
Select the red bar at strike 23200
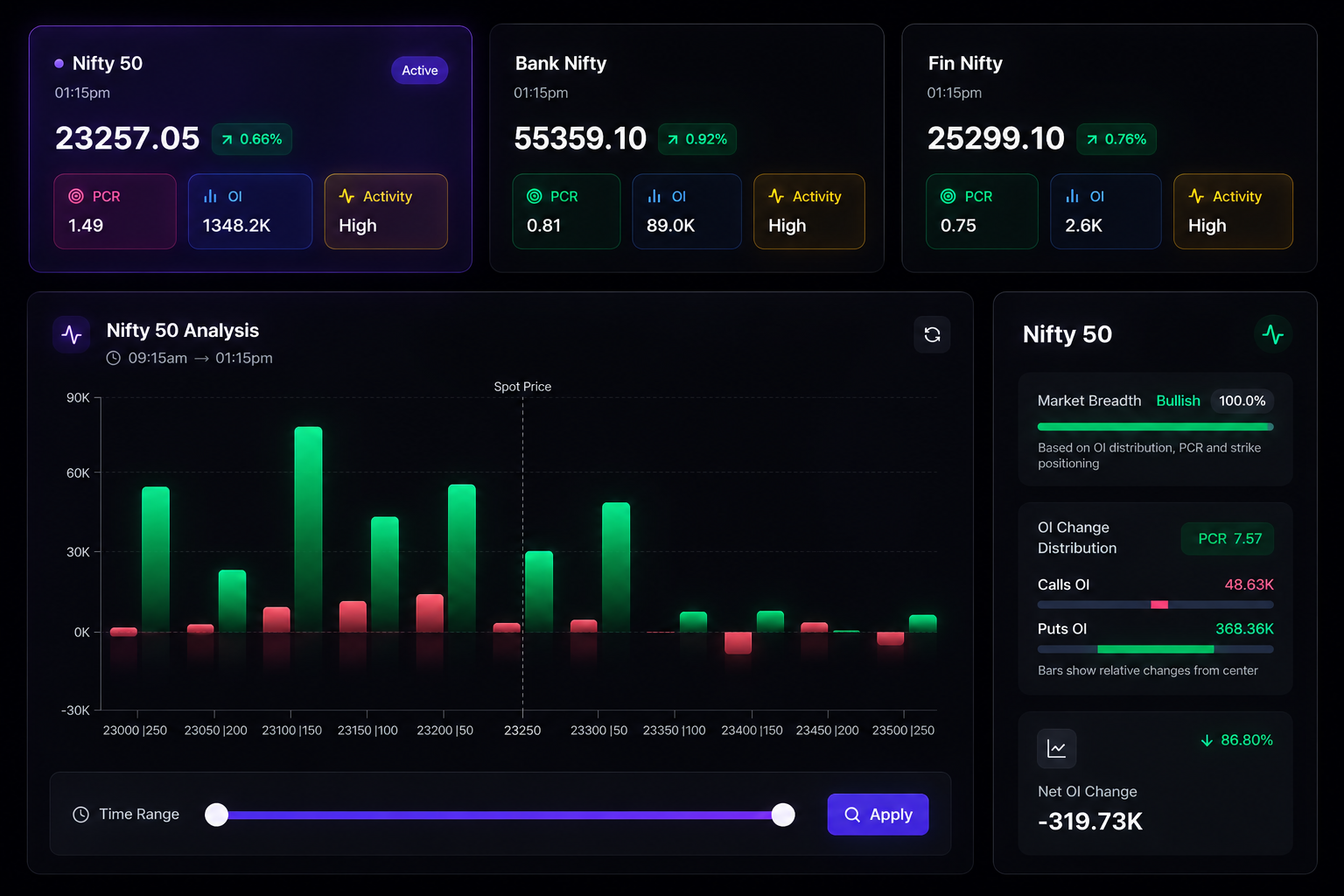pyautogui.click(x=430, y=612)
